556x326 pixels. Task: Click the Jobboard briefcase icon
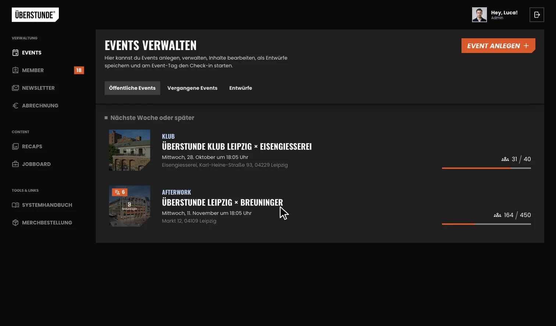15,164
